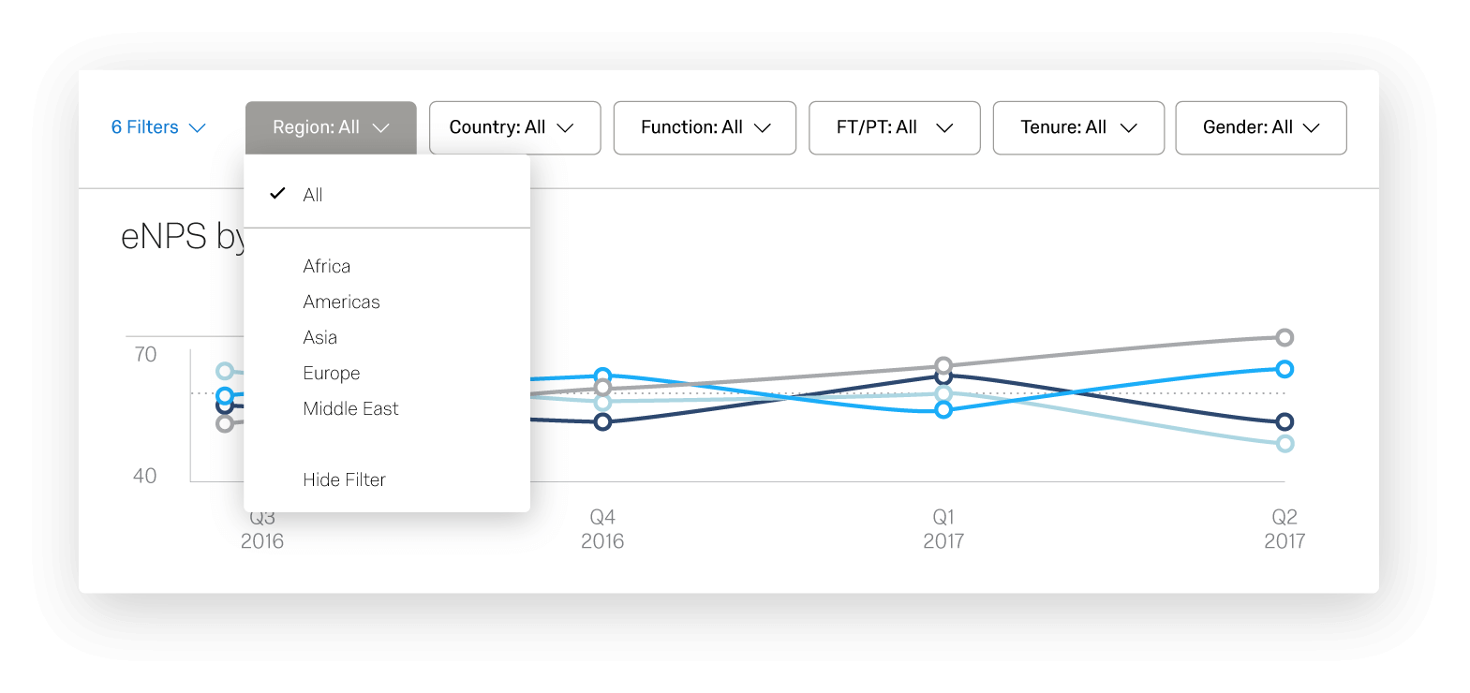The image size is (1470, 693).
Task: Click the chevron in Region: All
Action: pyautogui.click(x=380, y=128)
